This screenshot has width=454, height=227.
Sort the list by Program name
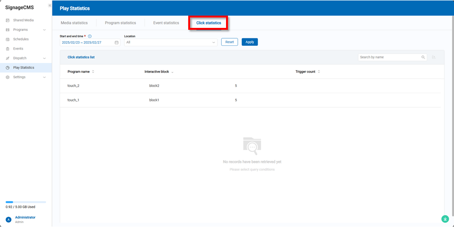coord(93,72)
